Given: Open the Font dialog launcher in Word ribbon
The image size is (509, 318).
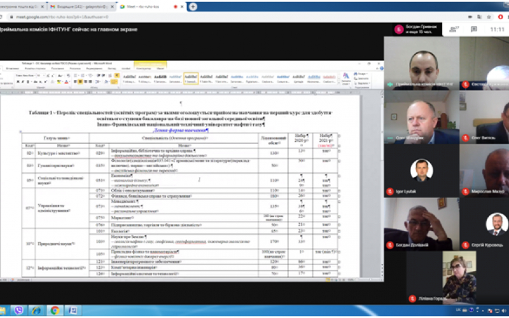Looking at the screenshot, I should (x=71, y=87).
